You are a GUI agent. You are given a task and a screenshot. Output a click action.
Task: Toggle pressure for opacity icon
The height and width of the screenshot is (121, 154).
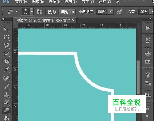click(x=120, y=12)
